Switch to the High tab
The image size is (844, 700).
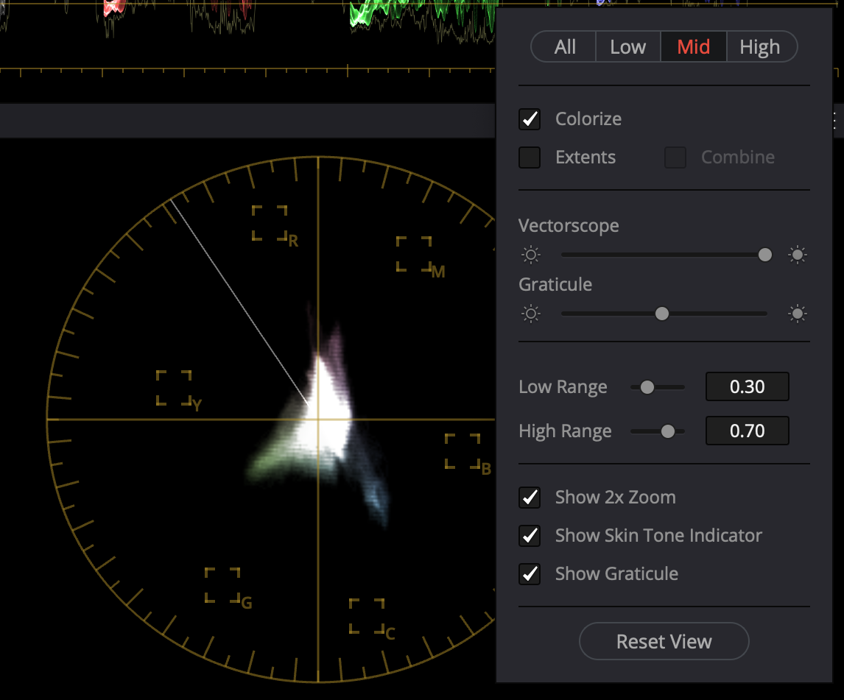pyautogui.click(x=760, y=47)
